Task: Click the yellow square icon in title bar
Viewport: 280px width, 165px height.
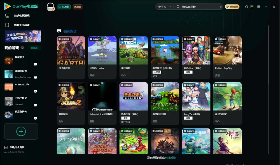Action: [252, 7]
